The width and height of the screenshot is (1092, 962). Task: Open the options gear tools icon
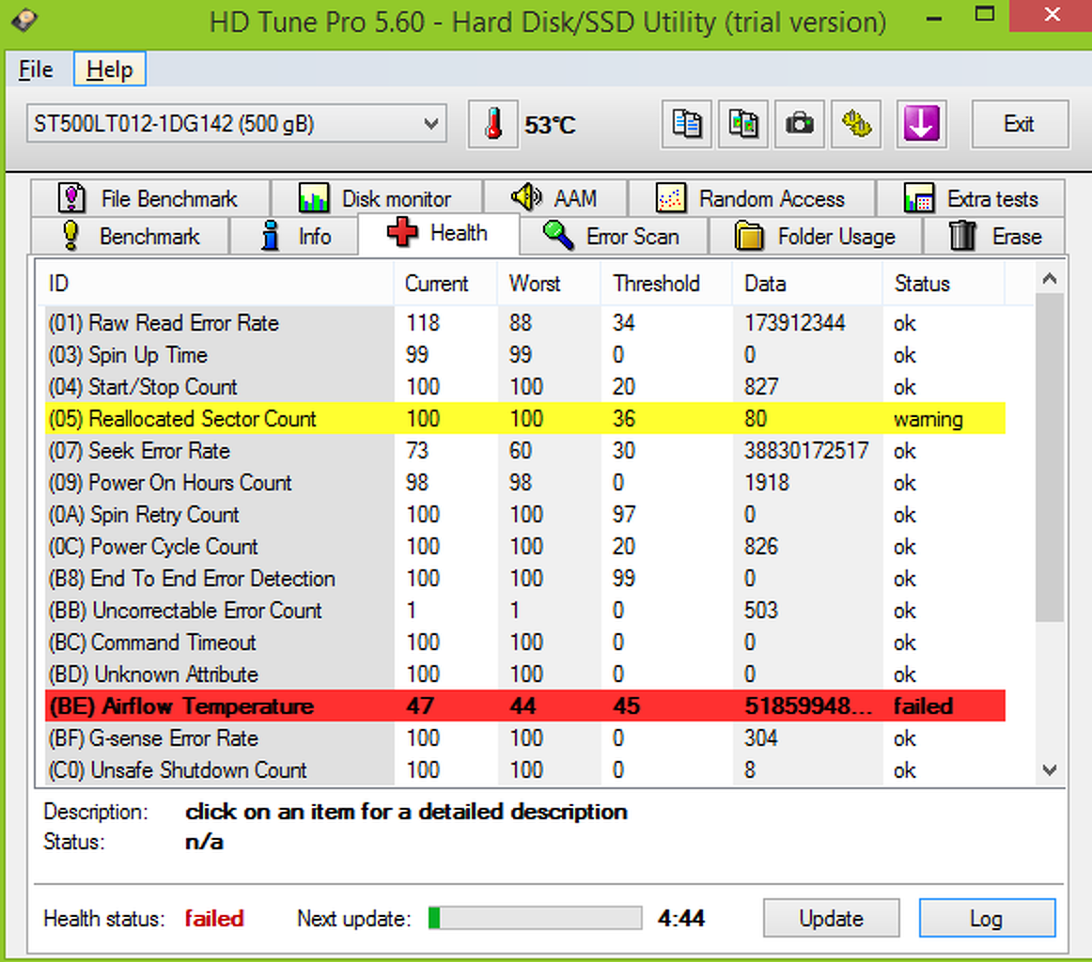(856, 124)
